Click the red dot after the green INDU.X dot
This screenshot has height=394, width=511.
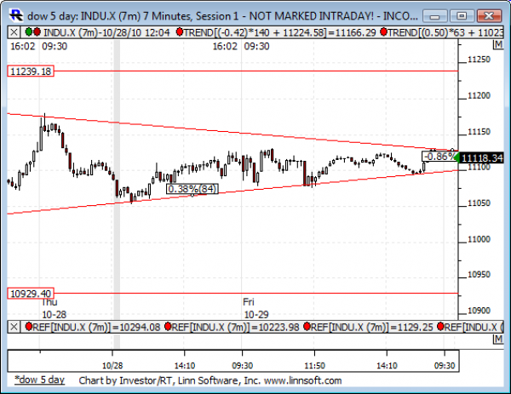tap(37, 31)
